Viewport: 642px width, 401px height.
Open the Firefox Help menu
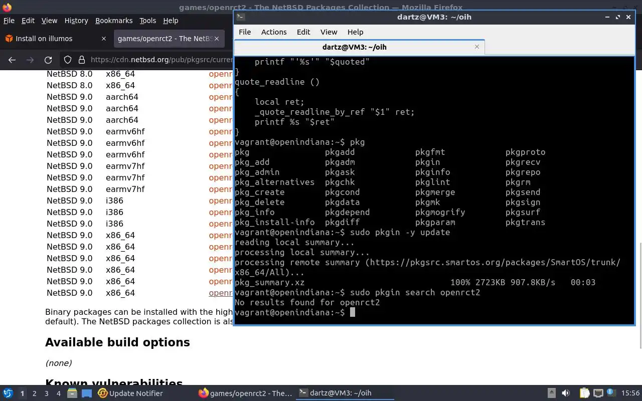click(171, 21)
